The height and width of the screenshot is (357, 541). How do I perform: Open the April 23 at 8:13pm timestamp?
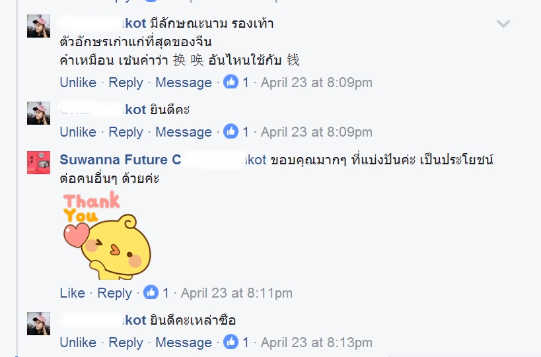coord(316,342)
